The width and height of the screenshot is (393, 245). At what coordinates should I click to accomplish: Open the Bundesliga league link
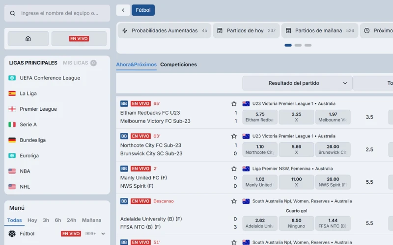coord(33,140)
